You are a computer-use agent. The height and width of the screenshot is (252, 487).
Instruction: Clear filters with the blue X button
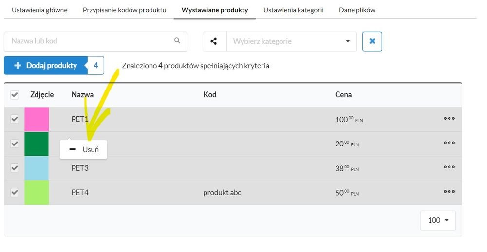pyautogui.click(x=372, y=41)
